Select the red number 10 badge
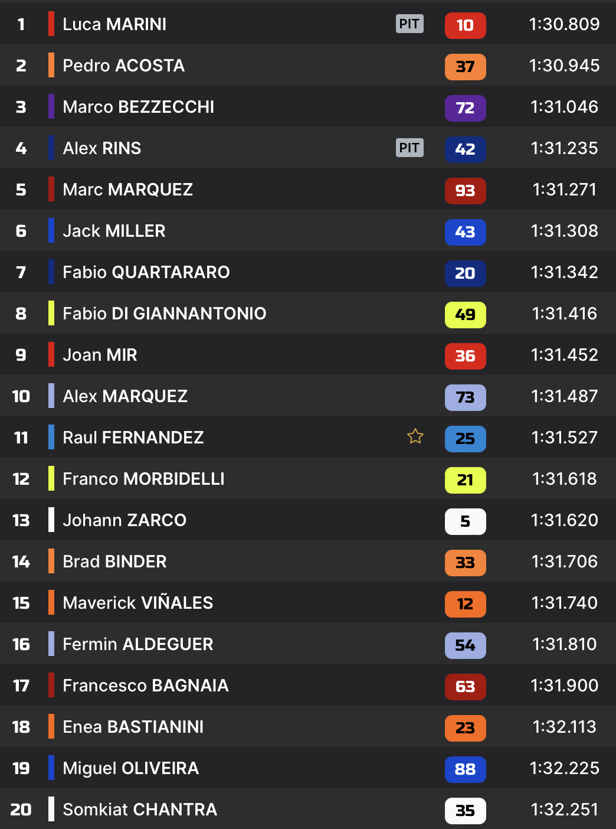Image resolution: width=616 pixels, height=829 pixels. [x=465, y=25]
